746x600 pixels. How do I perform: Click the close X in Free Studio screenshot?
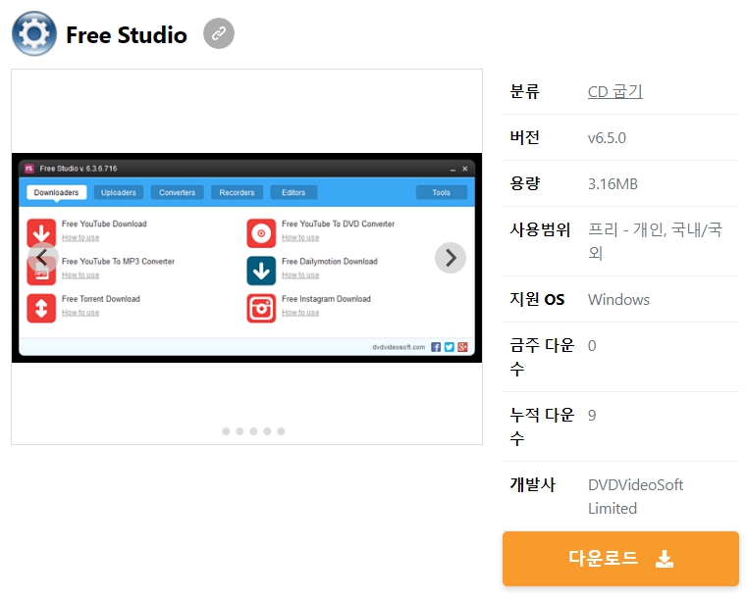(465, 169)
